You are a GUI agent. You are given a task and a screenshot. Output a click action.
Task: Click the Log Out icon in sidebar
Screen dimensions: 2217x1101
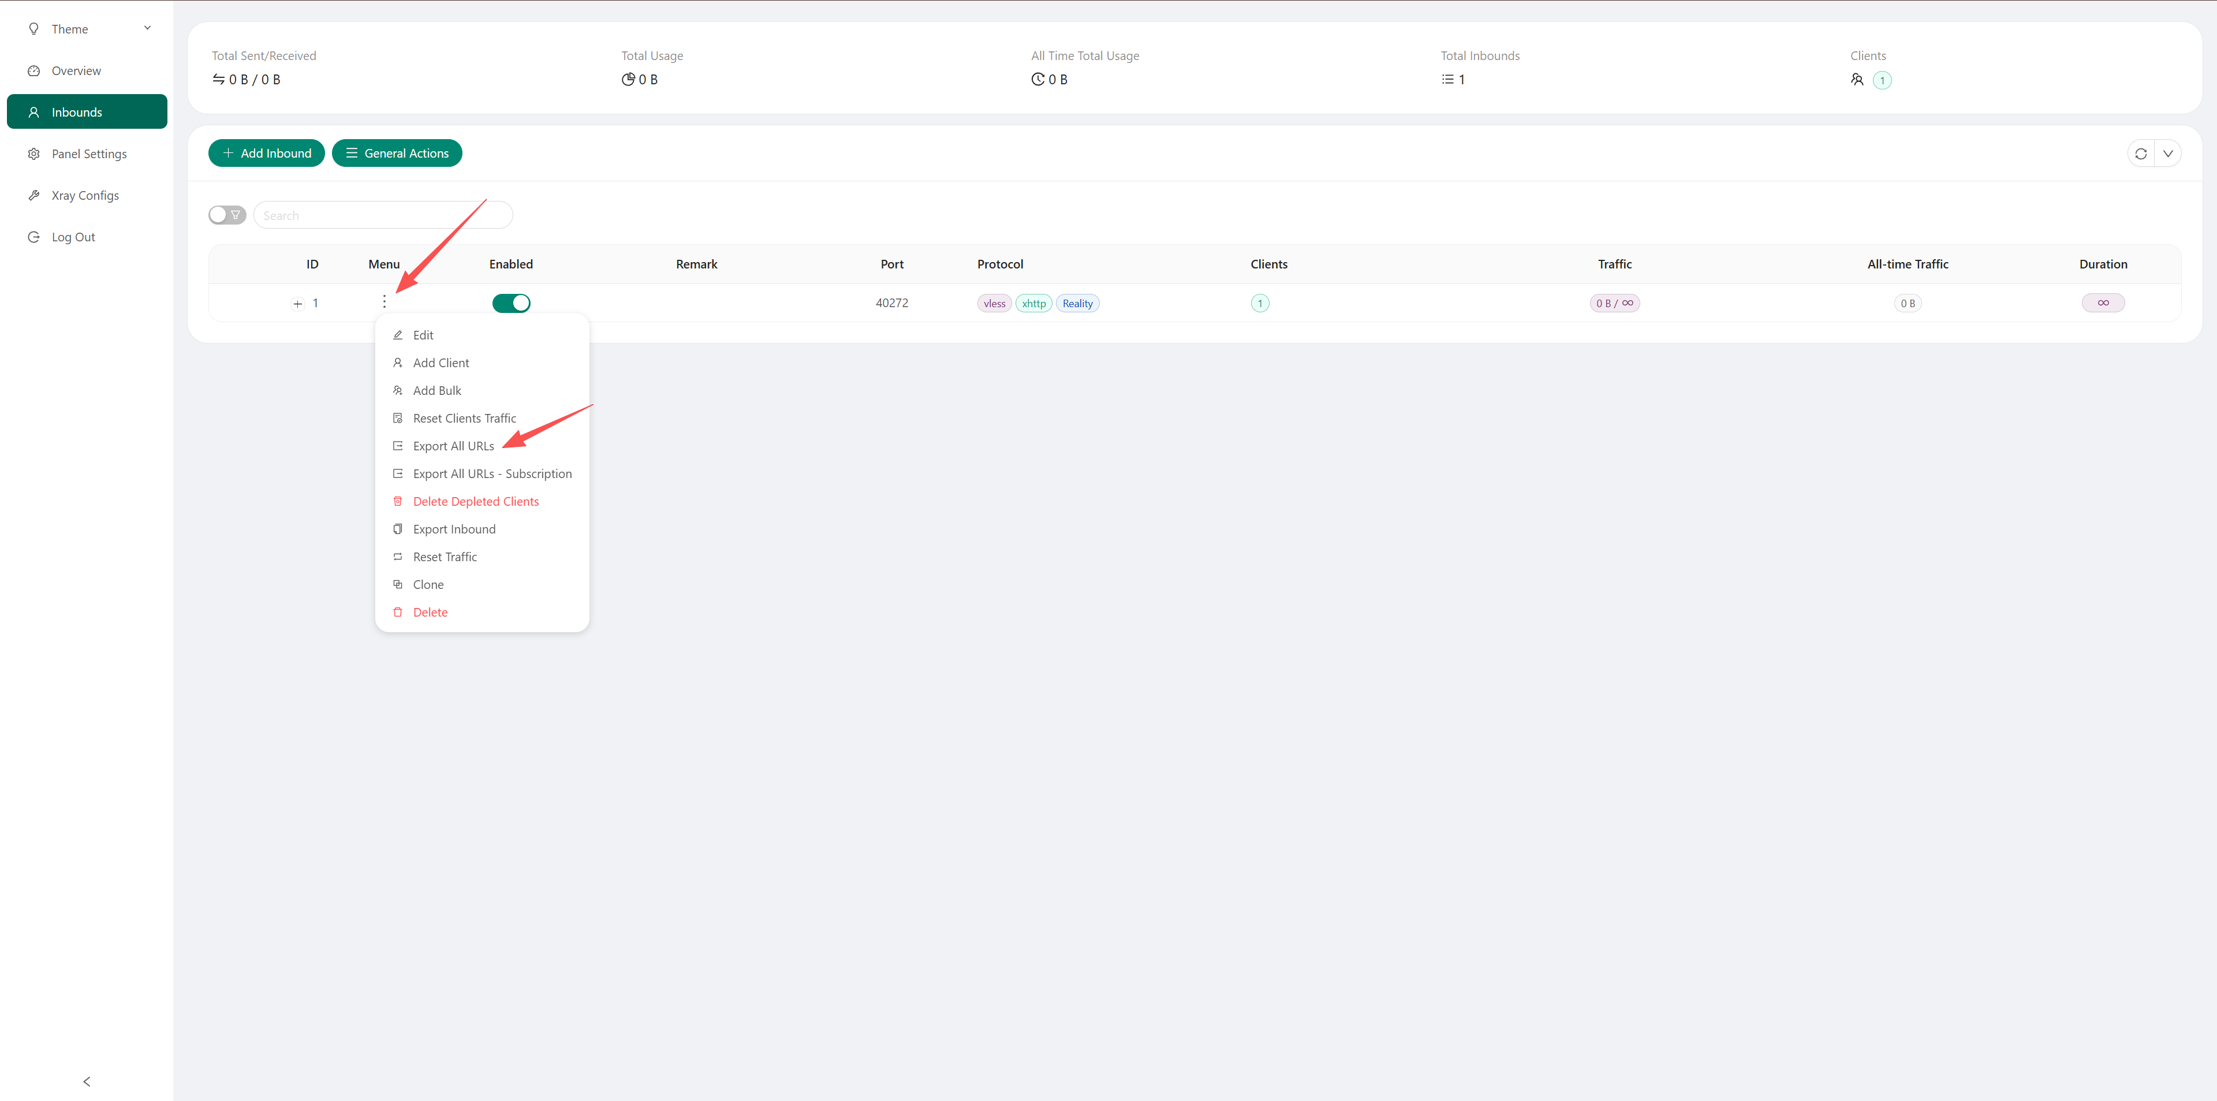[33, 237]
